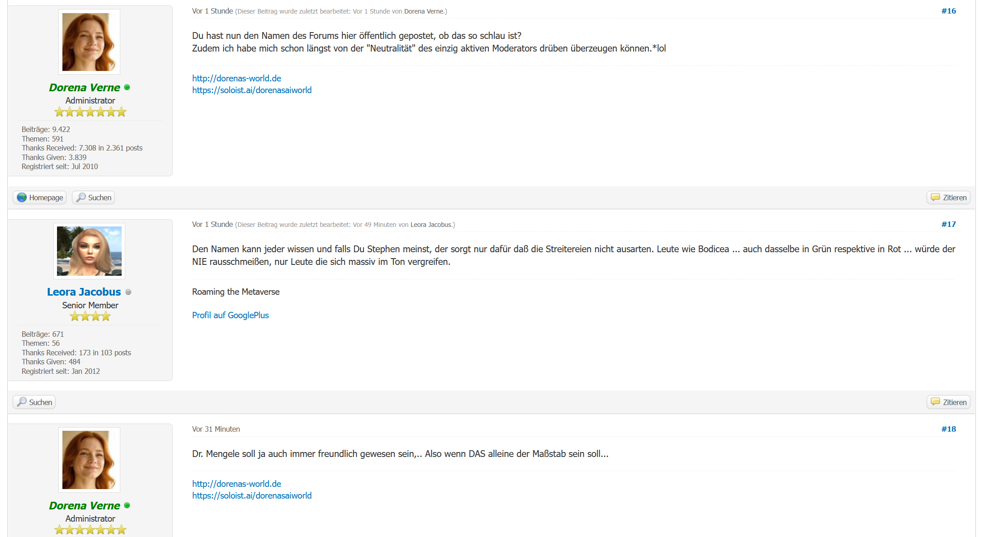Open the post #16 permalink

click(x=948, y=11)
